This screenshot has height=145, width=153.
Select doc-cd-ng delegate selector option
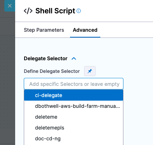(74, 139)
